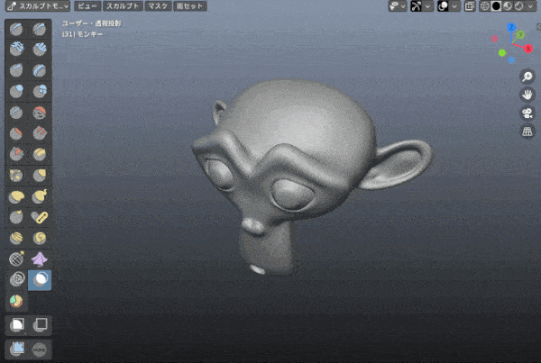The image size is (541, 363).
Task: Select the Layer brush
Action: pos(40,70)
